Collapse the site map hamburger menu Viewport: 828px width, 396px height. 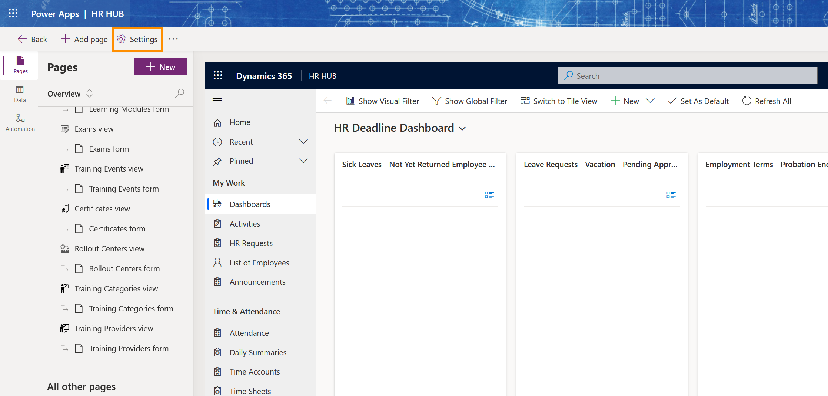(217, 101)
